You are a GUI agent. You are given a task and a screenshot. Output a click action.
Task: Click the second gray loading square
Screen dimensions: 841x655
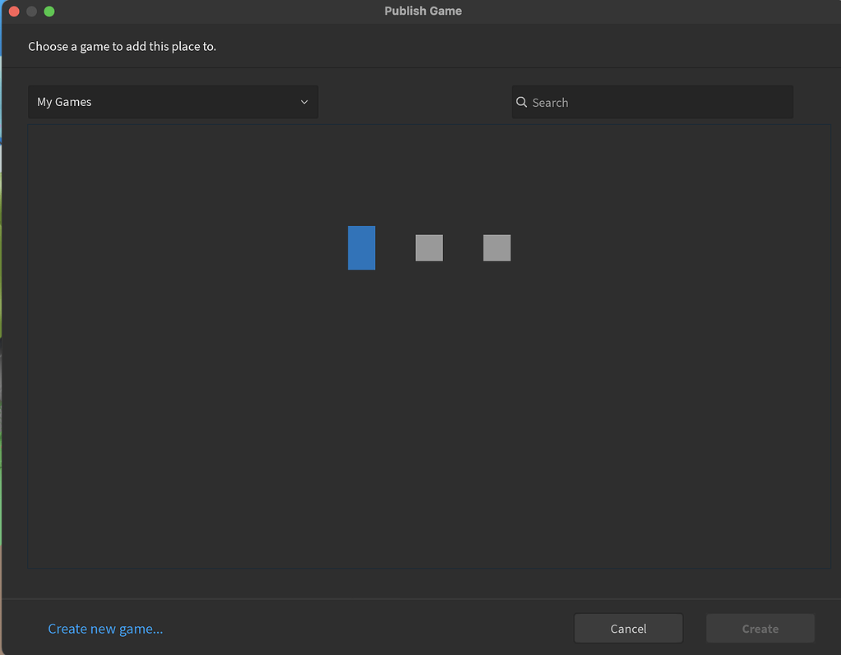coord(497,247)
